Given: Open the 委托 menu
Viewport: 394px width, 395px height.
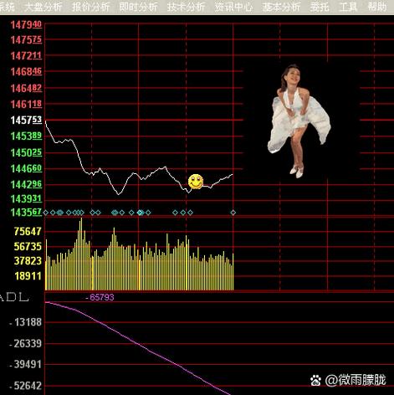Looking at the screenshot, I should [320, 7].
